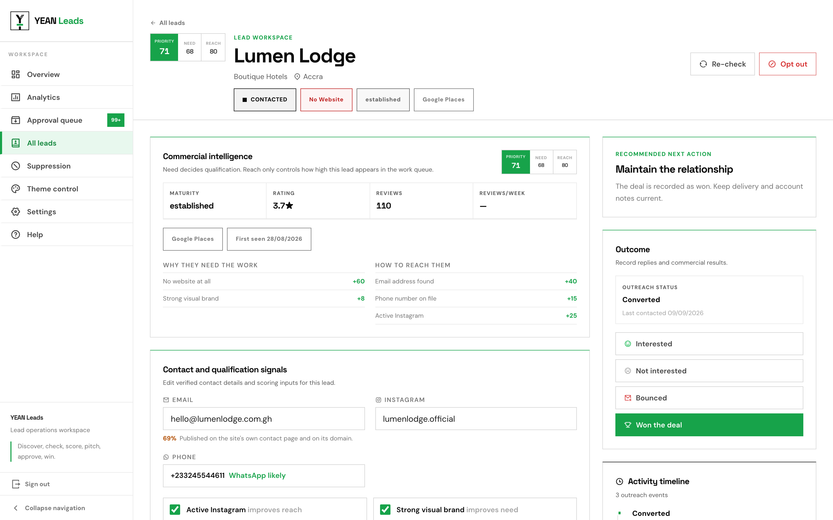Screen dimensions: 833x520
Task: Mark lead as Not interested
Action: click(x=709, y=371)
